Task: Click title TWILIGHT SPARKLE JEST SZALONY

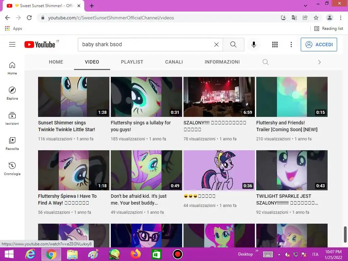Action: click(287, 199)
